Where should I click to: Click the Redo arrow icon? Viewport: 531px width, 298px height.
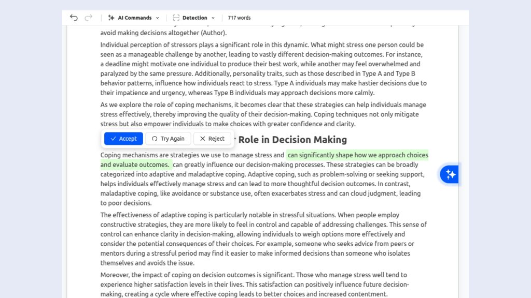click(x=88, y=17)
